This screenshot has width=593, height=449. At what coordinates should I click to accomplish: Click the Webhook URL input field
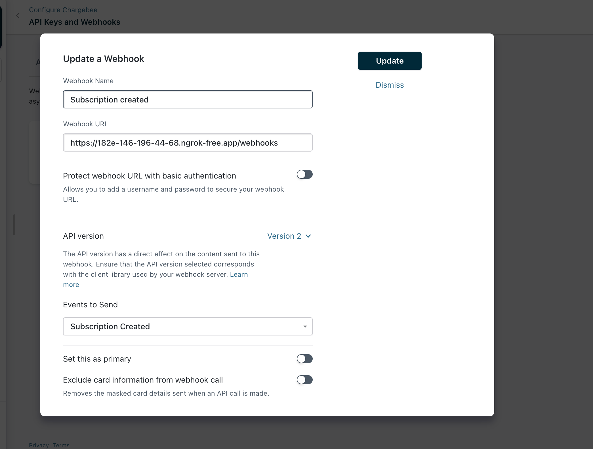tap(188, 142)
